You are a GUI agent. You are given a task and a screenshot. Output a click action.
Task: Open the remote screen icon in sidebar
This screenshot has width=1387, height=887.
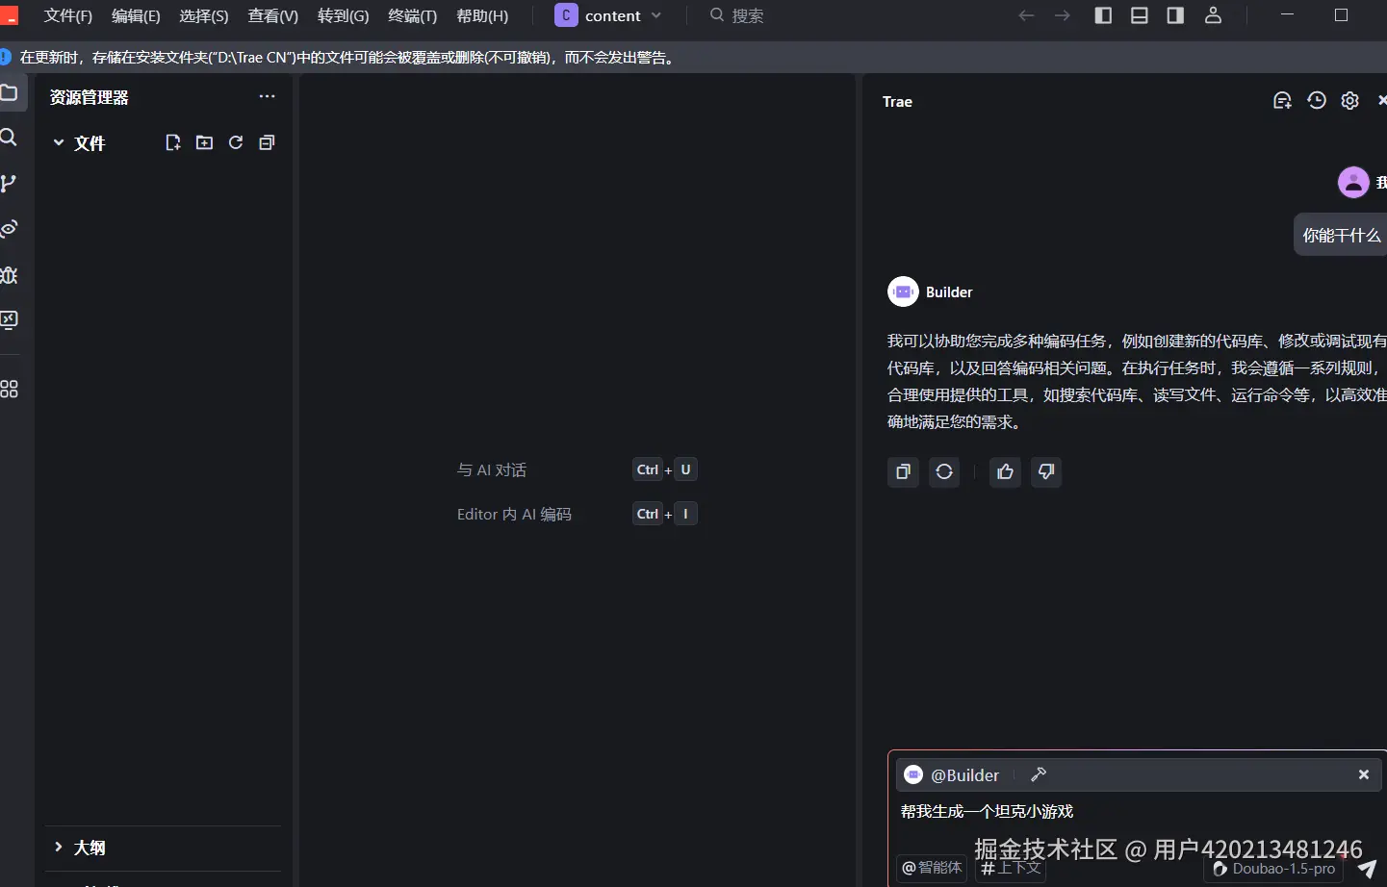9,320
